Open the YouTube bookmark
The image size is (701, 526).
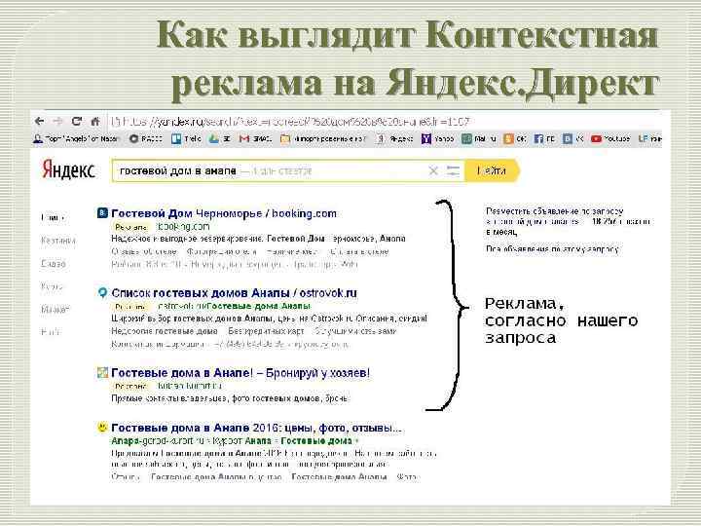point(610,139)
